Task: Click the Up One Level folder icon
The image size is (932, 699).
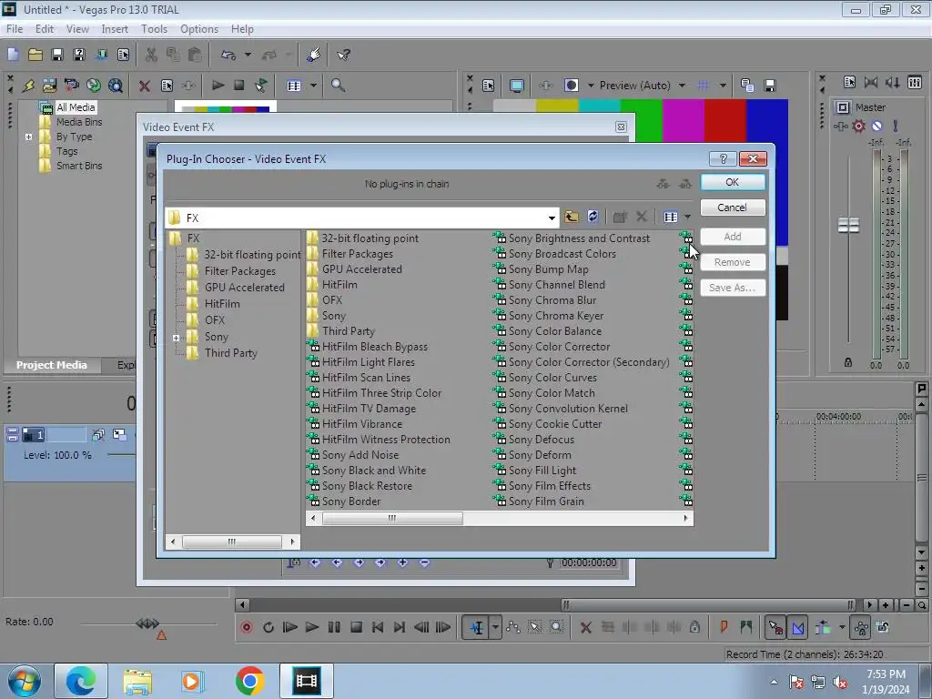Action: tap(572, 217)
